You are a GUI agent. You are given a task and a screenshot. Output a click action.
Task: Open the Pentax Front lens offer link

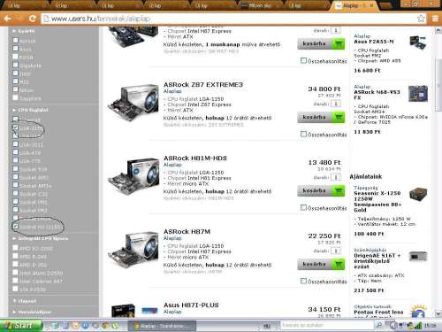tap(378, 313)
